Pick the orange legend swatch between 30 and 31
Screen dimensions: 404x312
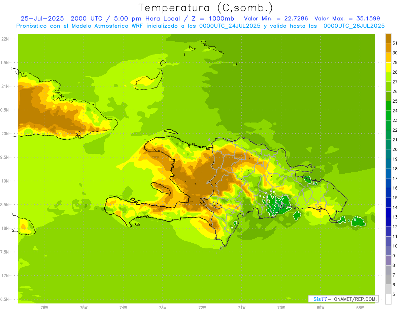click(388, 48)
